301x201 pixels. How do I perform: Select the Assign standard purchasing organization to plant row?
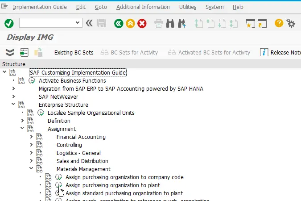tap(124, 193)
